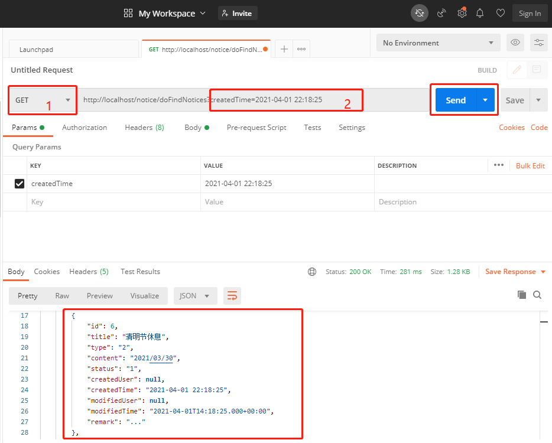Click the blue Send button
This screenshot has height=443, width=552.
pos(456,100)
